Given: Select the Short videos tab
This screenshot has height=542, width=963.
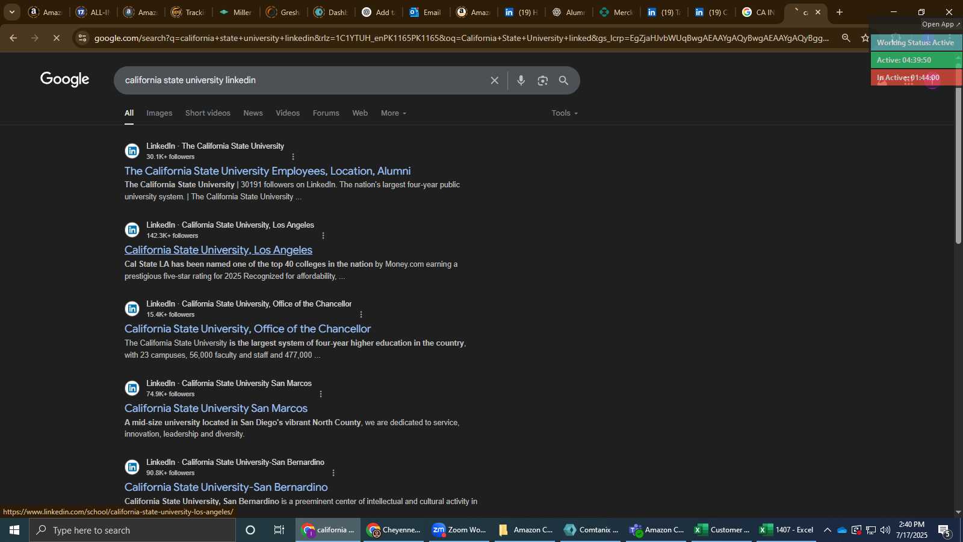Looking at the screenshot, I should point(208,113).
